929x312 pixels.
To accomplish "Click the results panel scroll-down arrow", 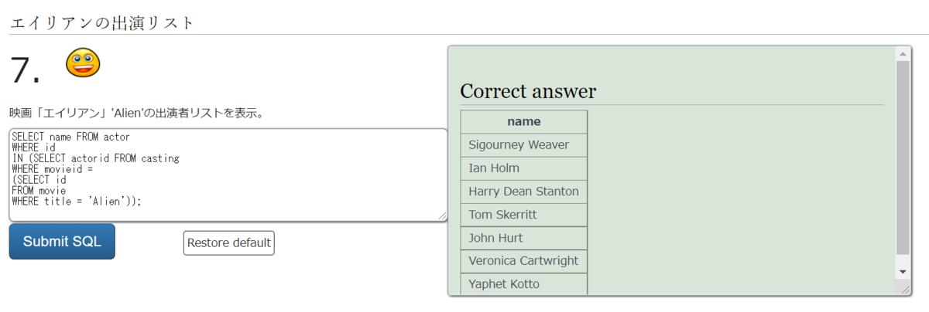I will (902, 272).
